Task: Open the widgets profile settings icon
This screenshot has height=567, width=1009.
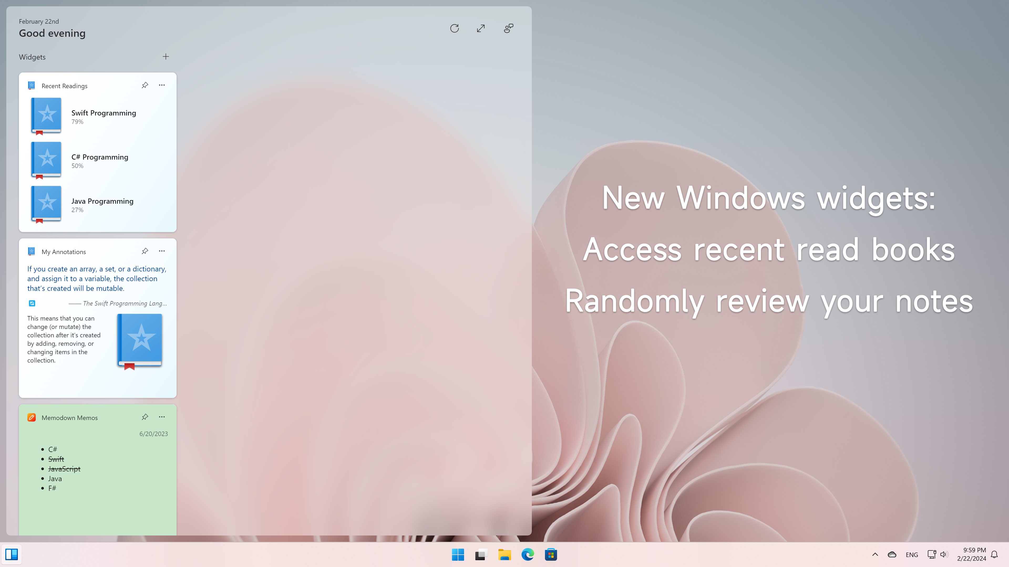Action: [x=508, y=28]
